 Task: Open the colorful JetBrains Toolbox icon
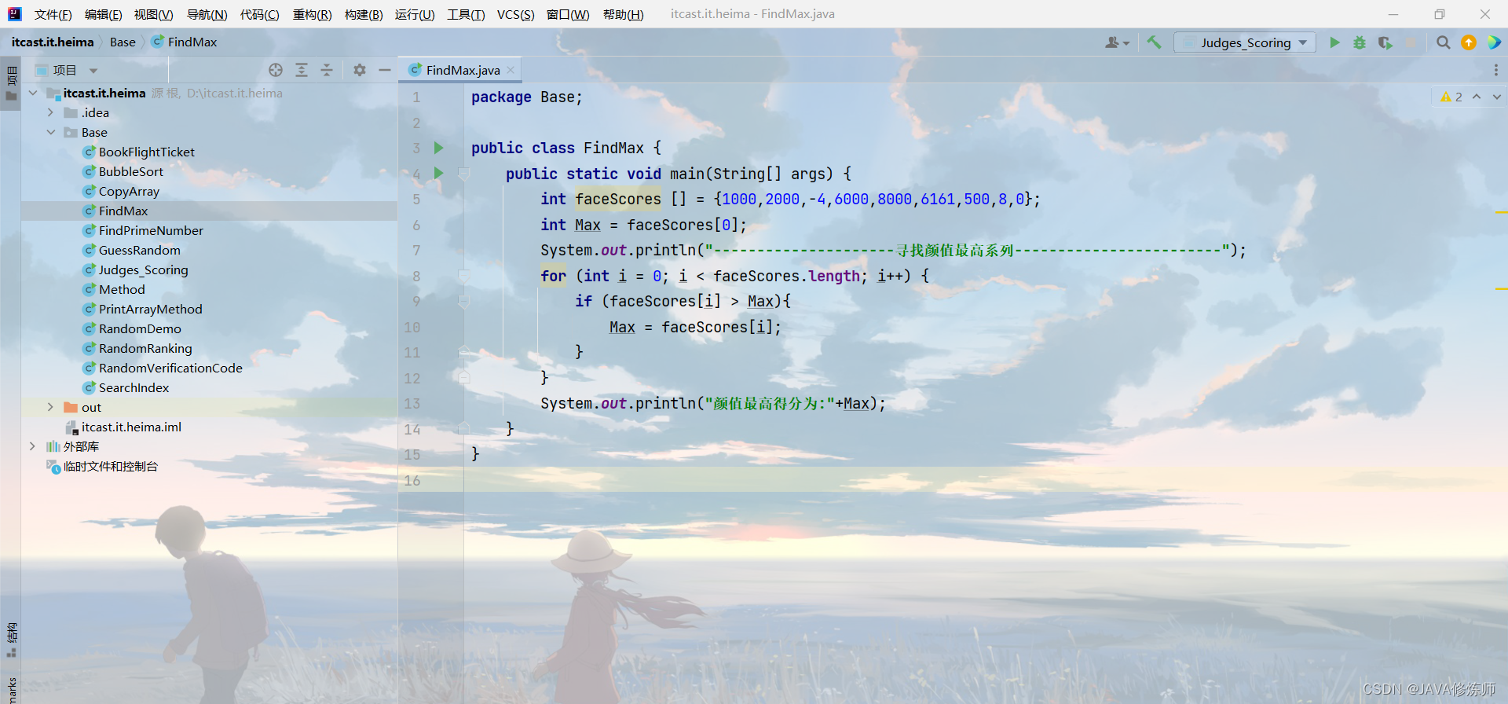tap(1494, 42)
